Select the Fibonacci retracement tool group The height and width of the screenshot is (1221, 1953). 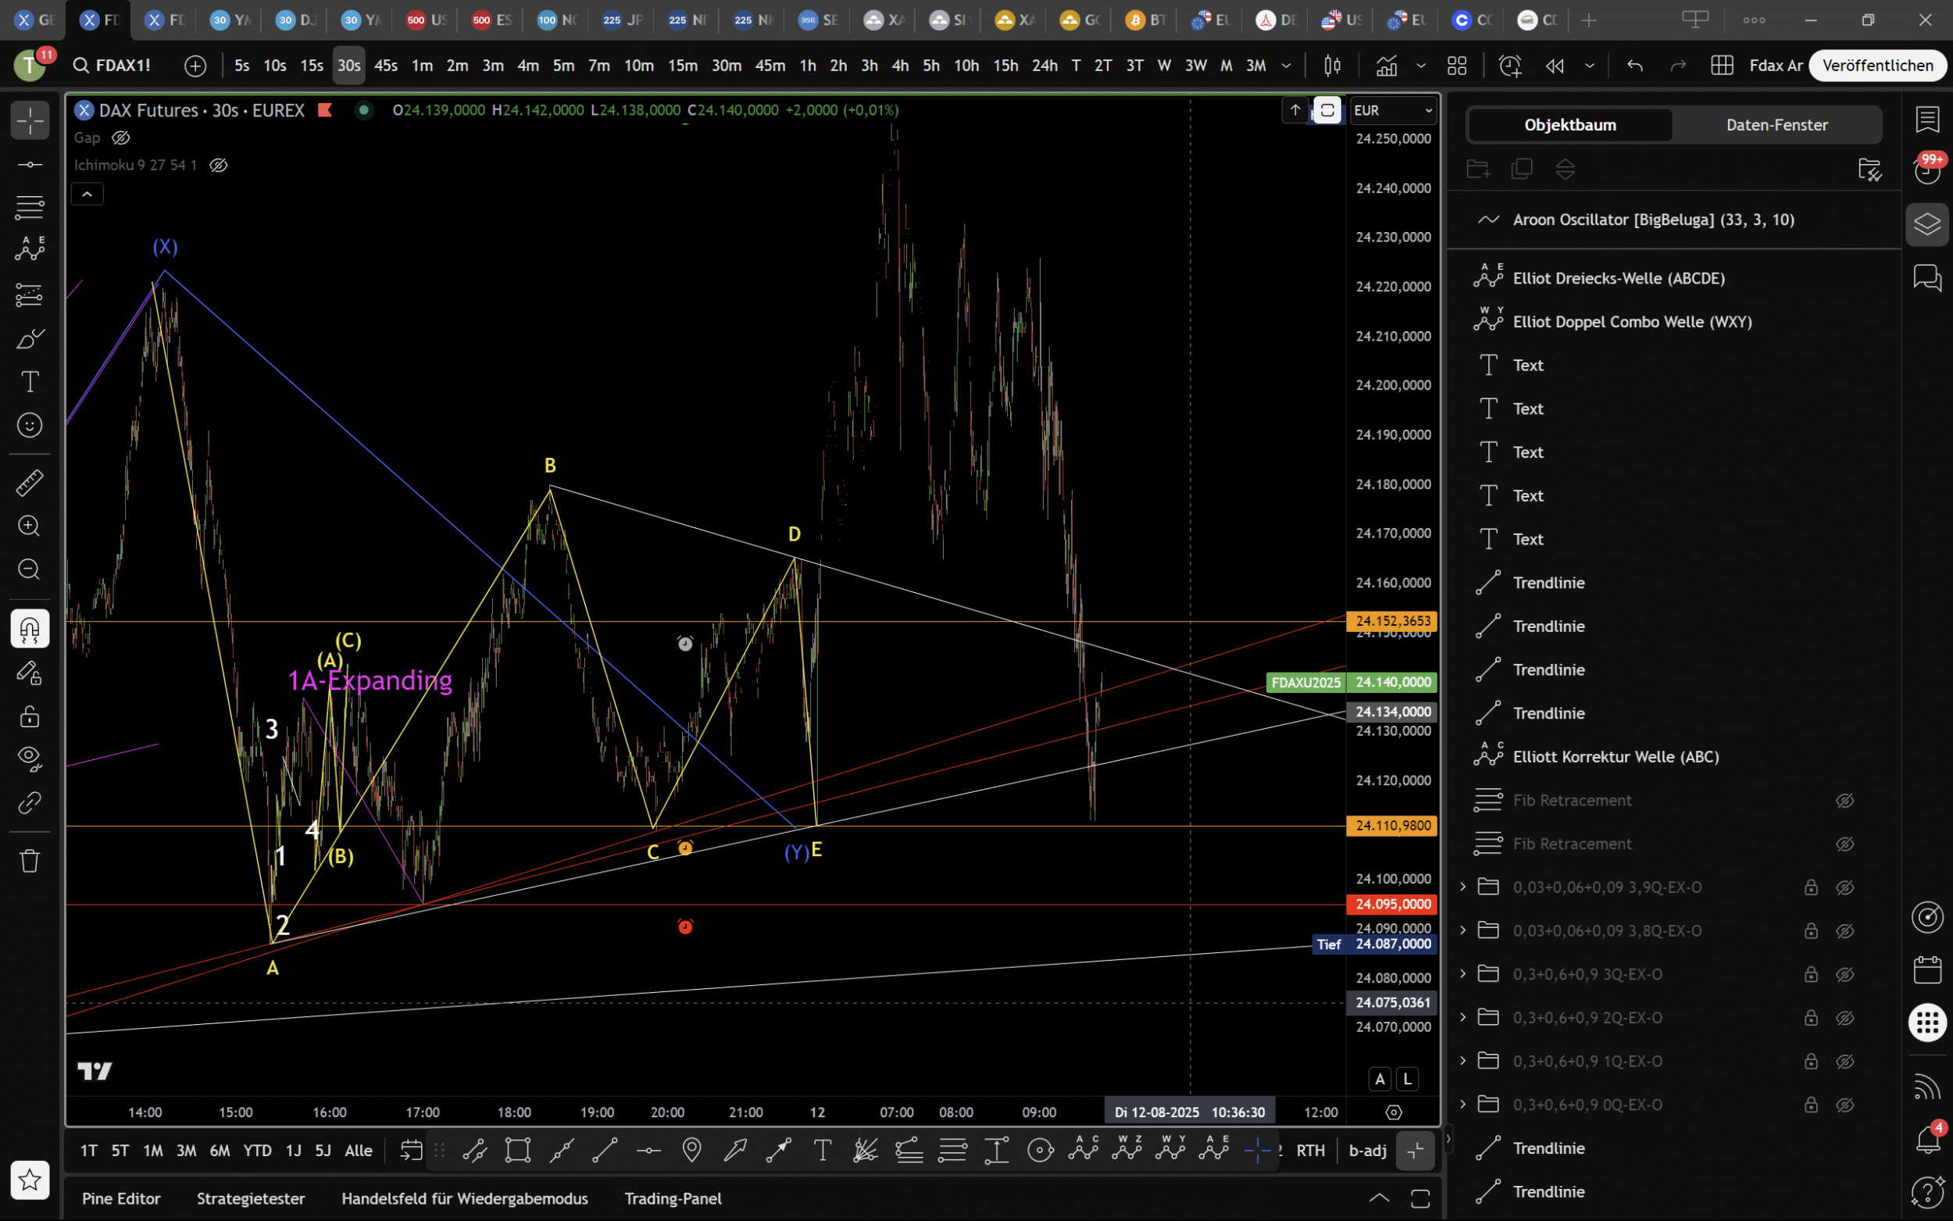tap(30, 208)
